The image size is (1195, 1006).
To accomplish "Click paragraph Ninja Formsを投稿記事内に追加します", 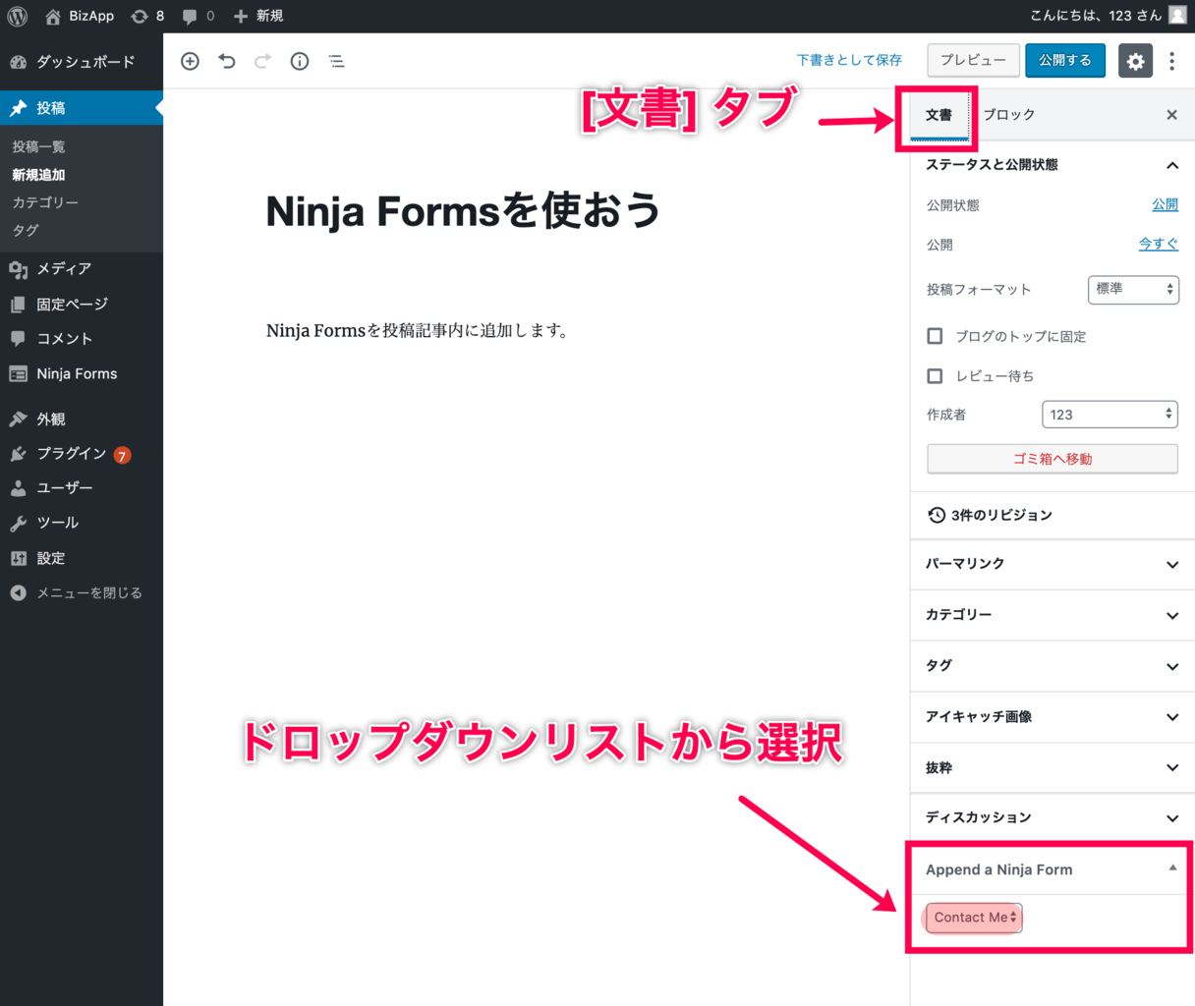I will pos(419,331).
